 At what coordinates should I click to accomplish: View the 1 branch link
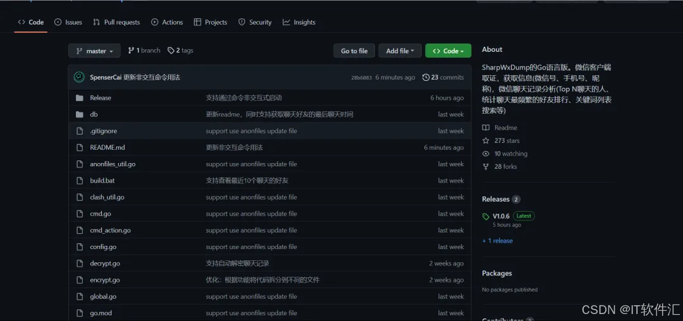[144, 51]
